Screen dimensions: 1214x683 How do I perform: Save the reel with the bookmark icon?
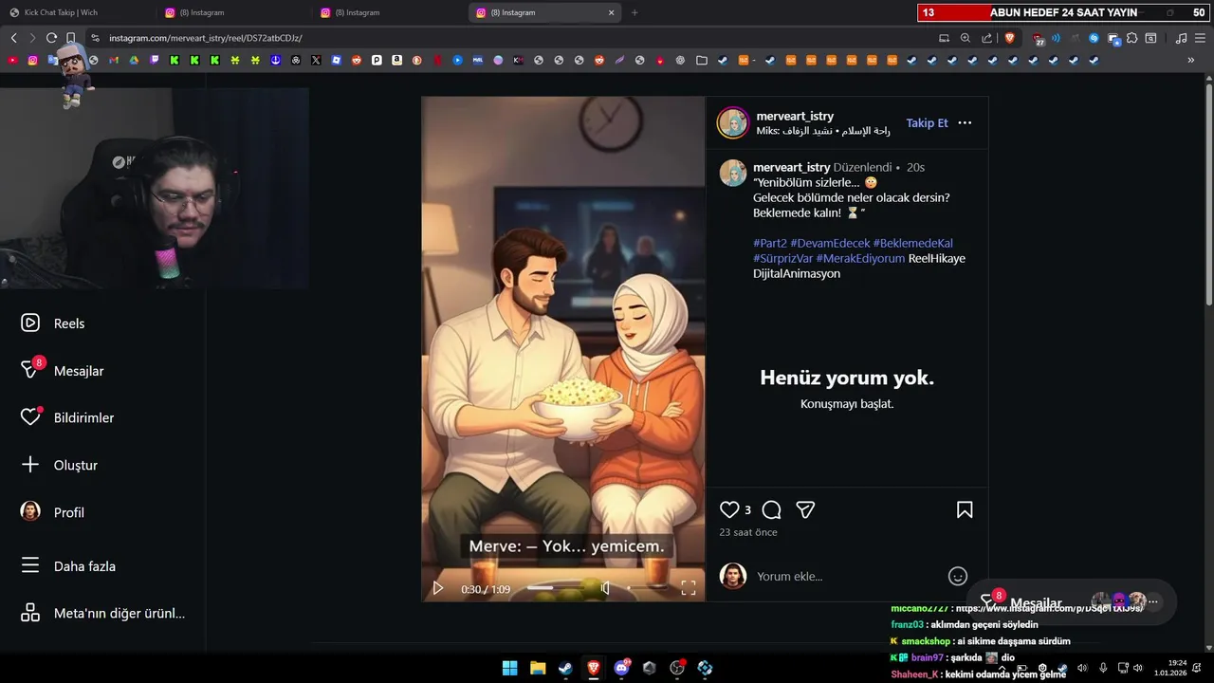tap(965, 510)
